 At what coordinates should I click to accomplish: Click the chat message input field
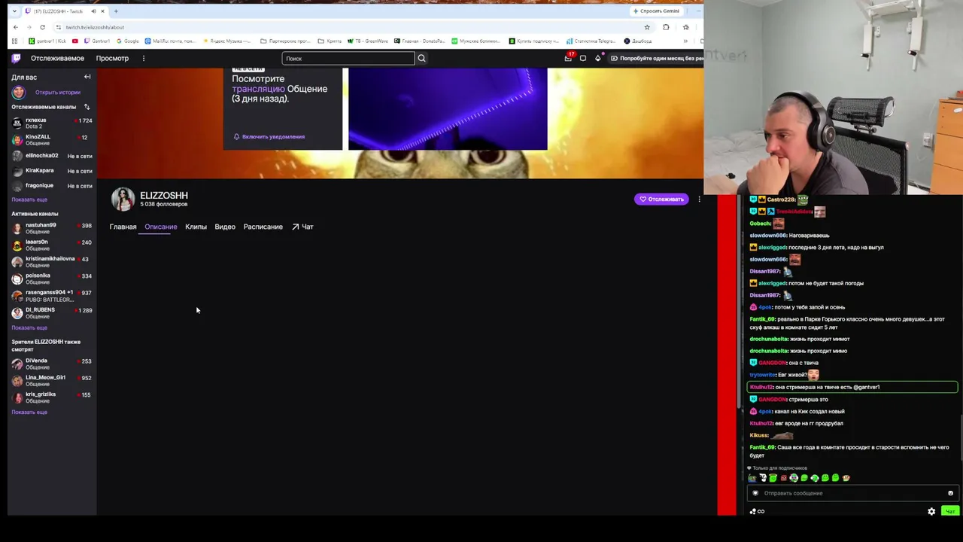click(852, 493)
